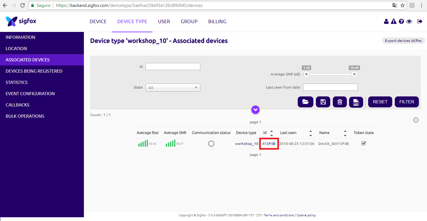Screen dimensions: 427x221
Task: Click the Last seen 2018-06-25 13:51:06 cell
Action: [x=296, y=144]
